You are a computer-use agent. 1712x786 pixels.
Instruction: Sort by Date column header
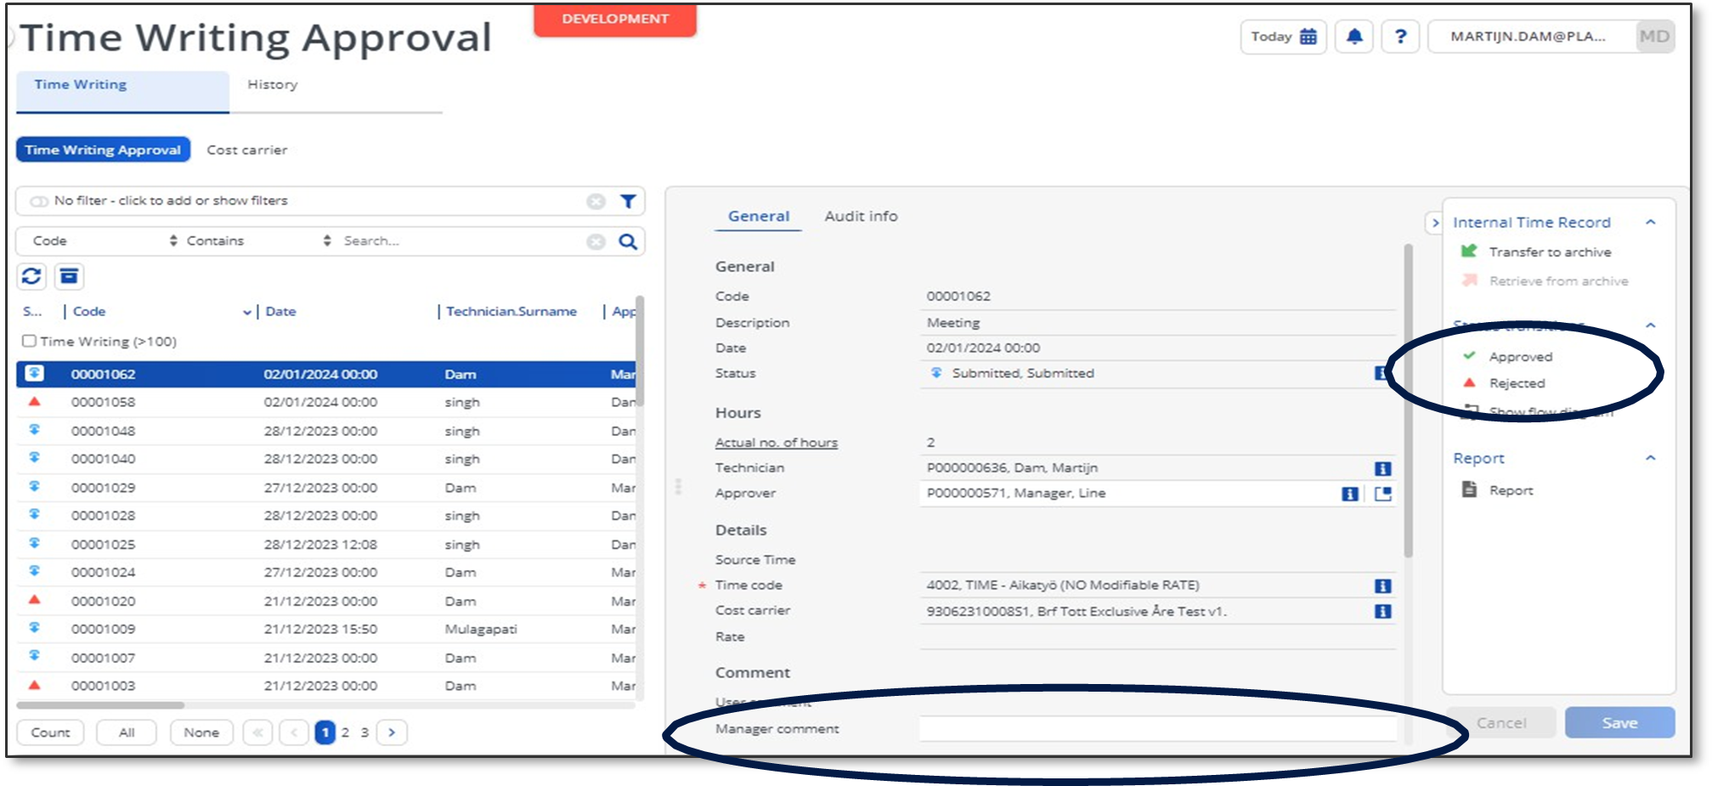tap(280, 312)
